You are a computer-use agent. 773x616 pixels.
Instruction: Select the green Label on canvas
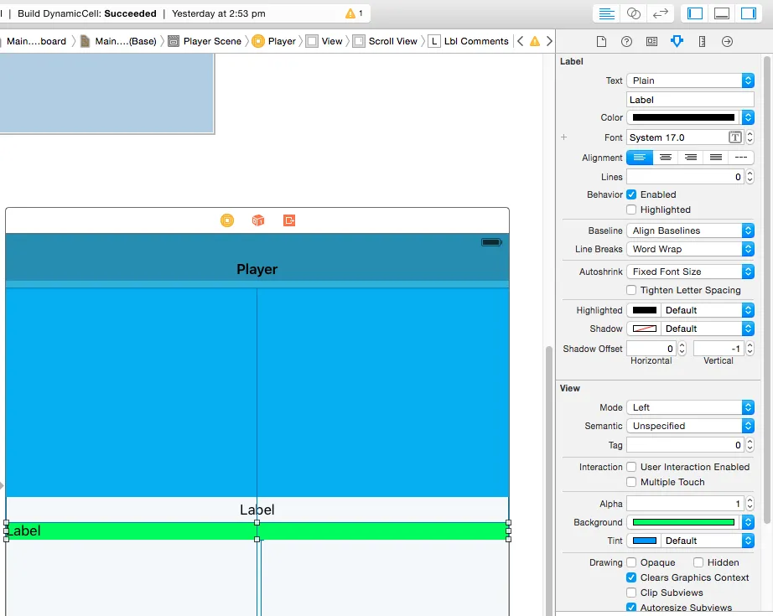pos(257,531)
